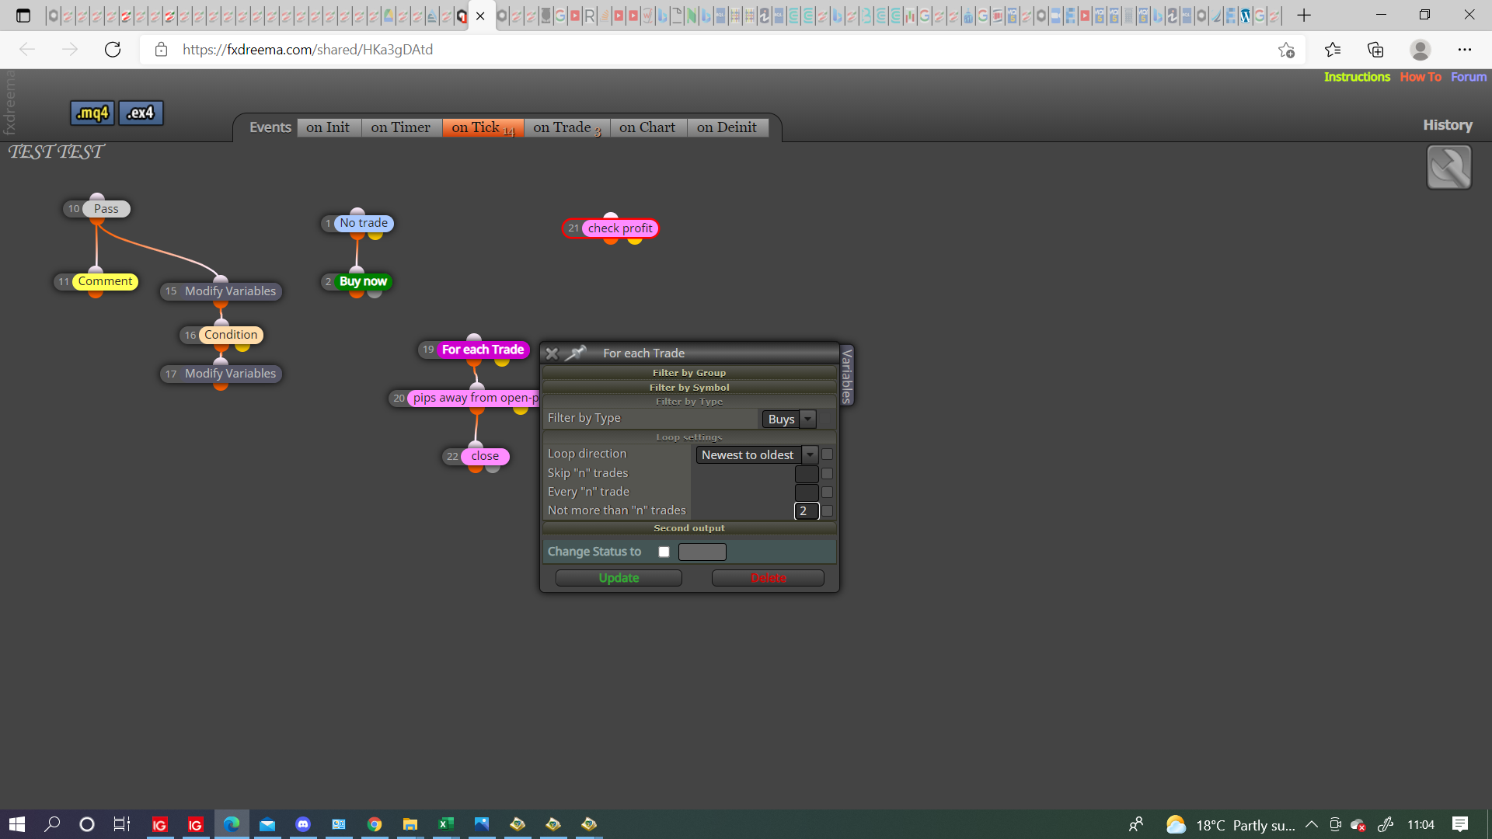1492x839 pixels.
Task: Switch to the on Init tab
Action: tap(328, 127)
